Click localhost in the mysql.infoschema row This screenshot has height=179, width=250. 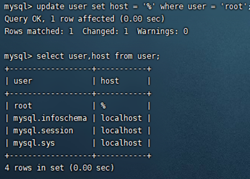point(121,118)
